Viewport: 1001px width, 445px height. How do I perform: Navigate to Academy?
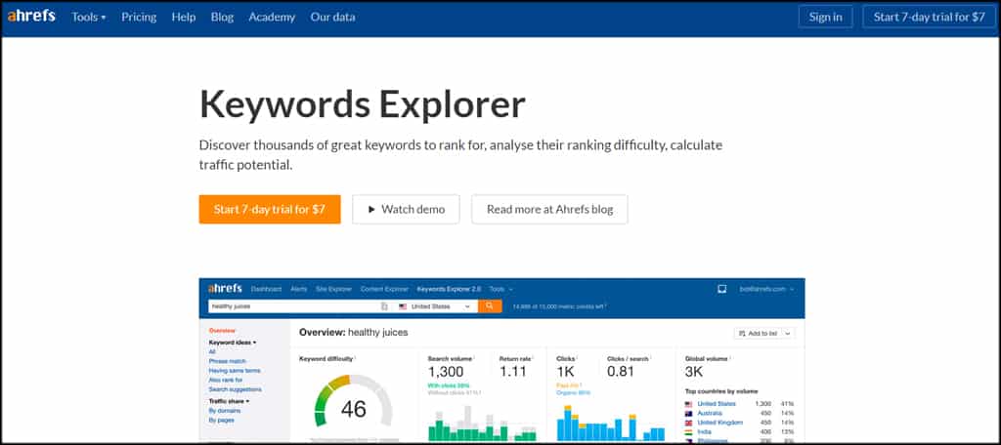click(272, 18)
